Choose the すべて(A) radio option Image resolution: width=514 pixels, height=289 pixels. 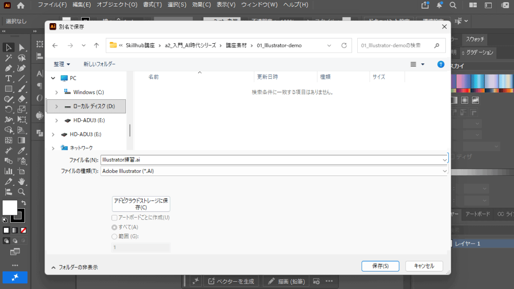click(x=114, y=227)
